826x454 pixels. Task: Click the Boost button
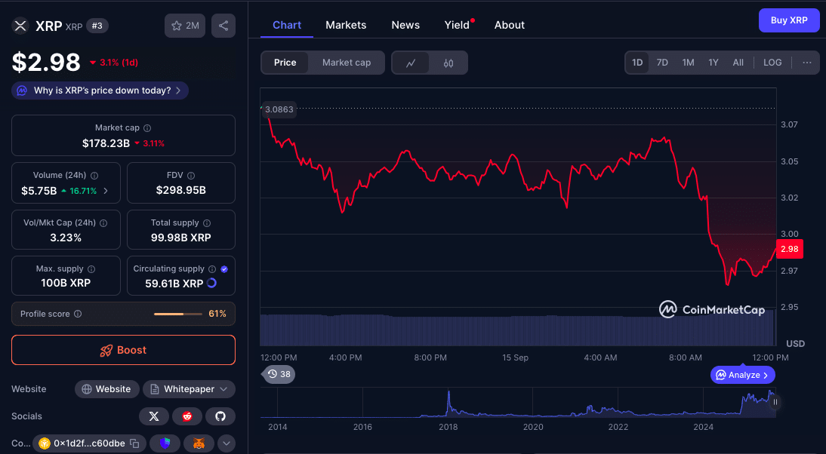(123, 350)
